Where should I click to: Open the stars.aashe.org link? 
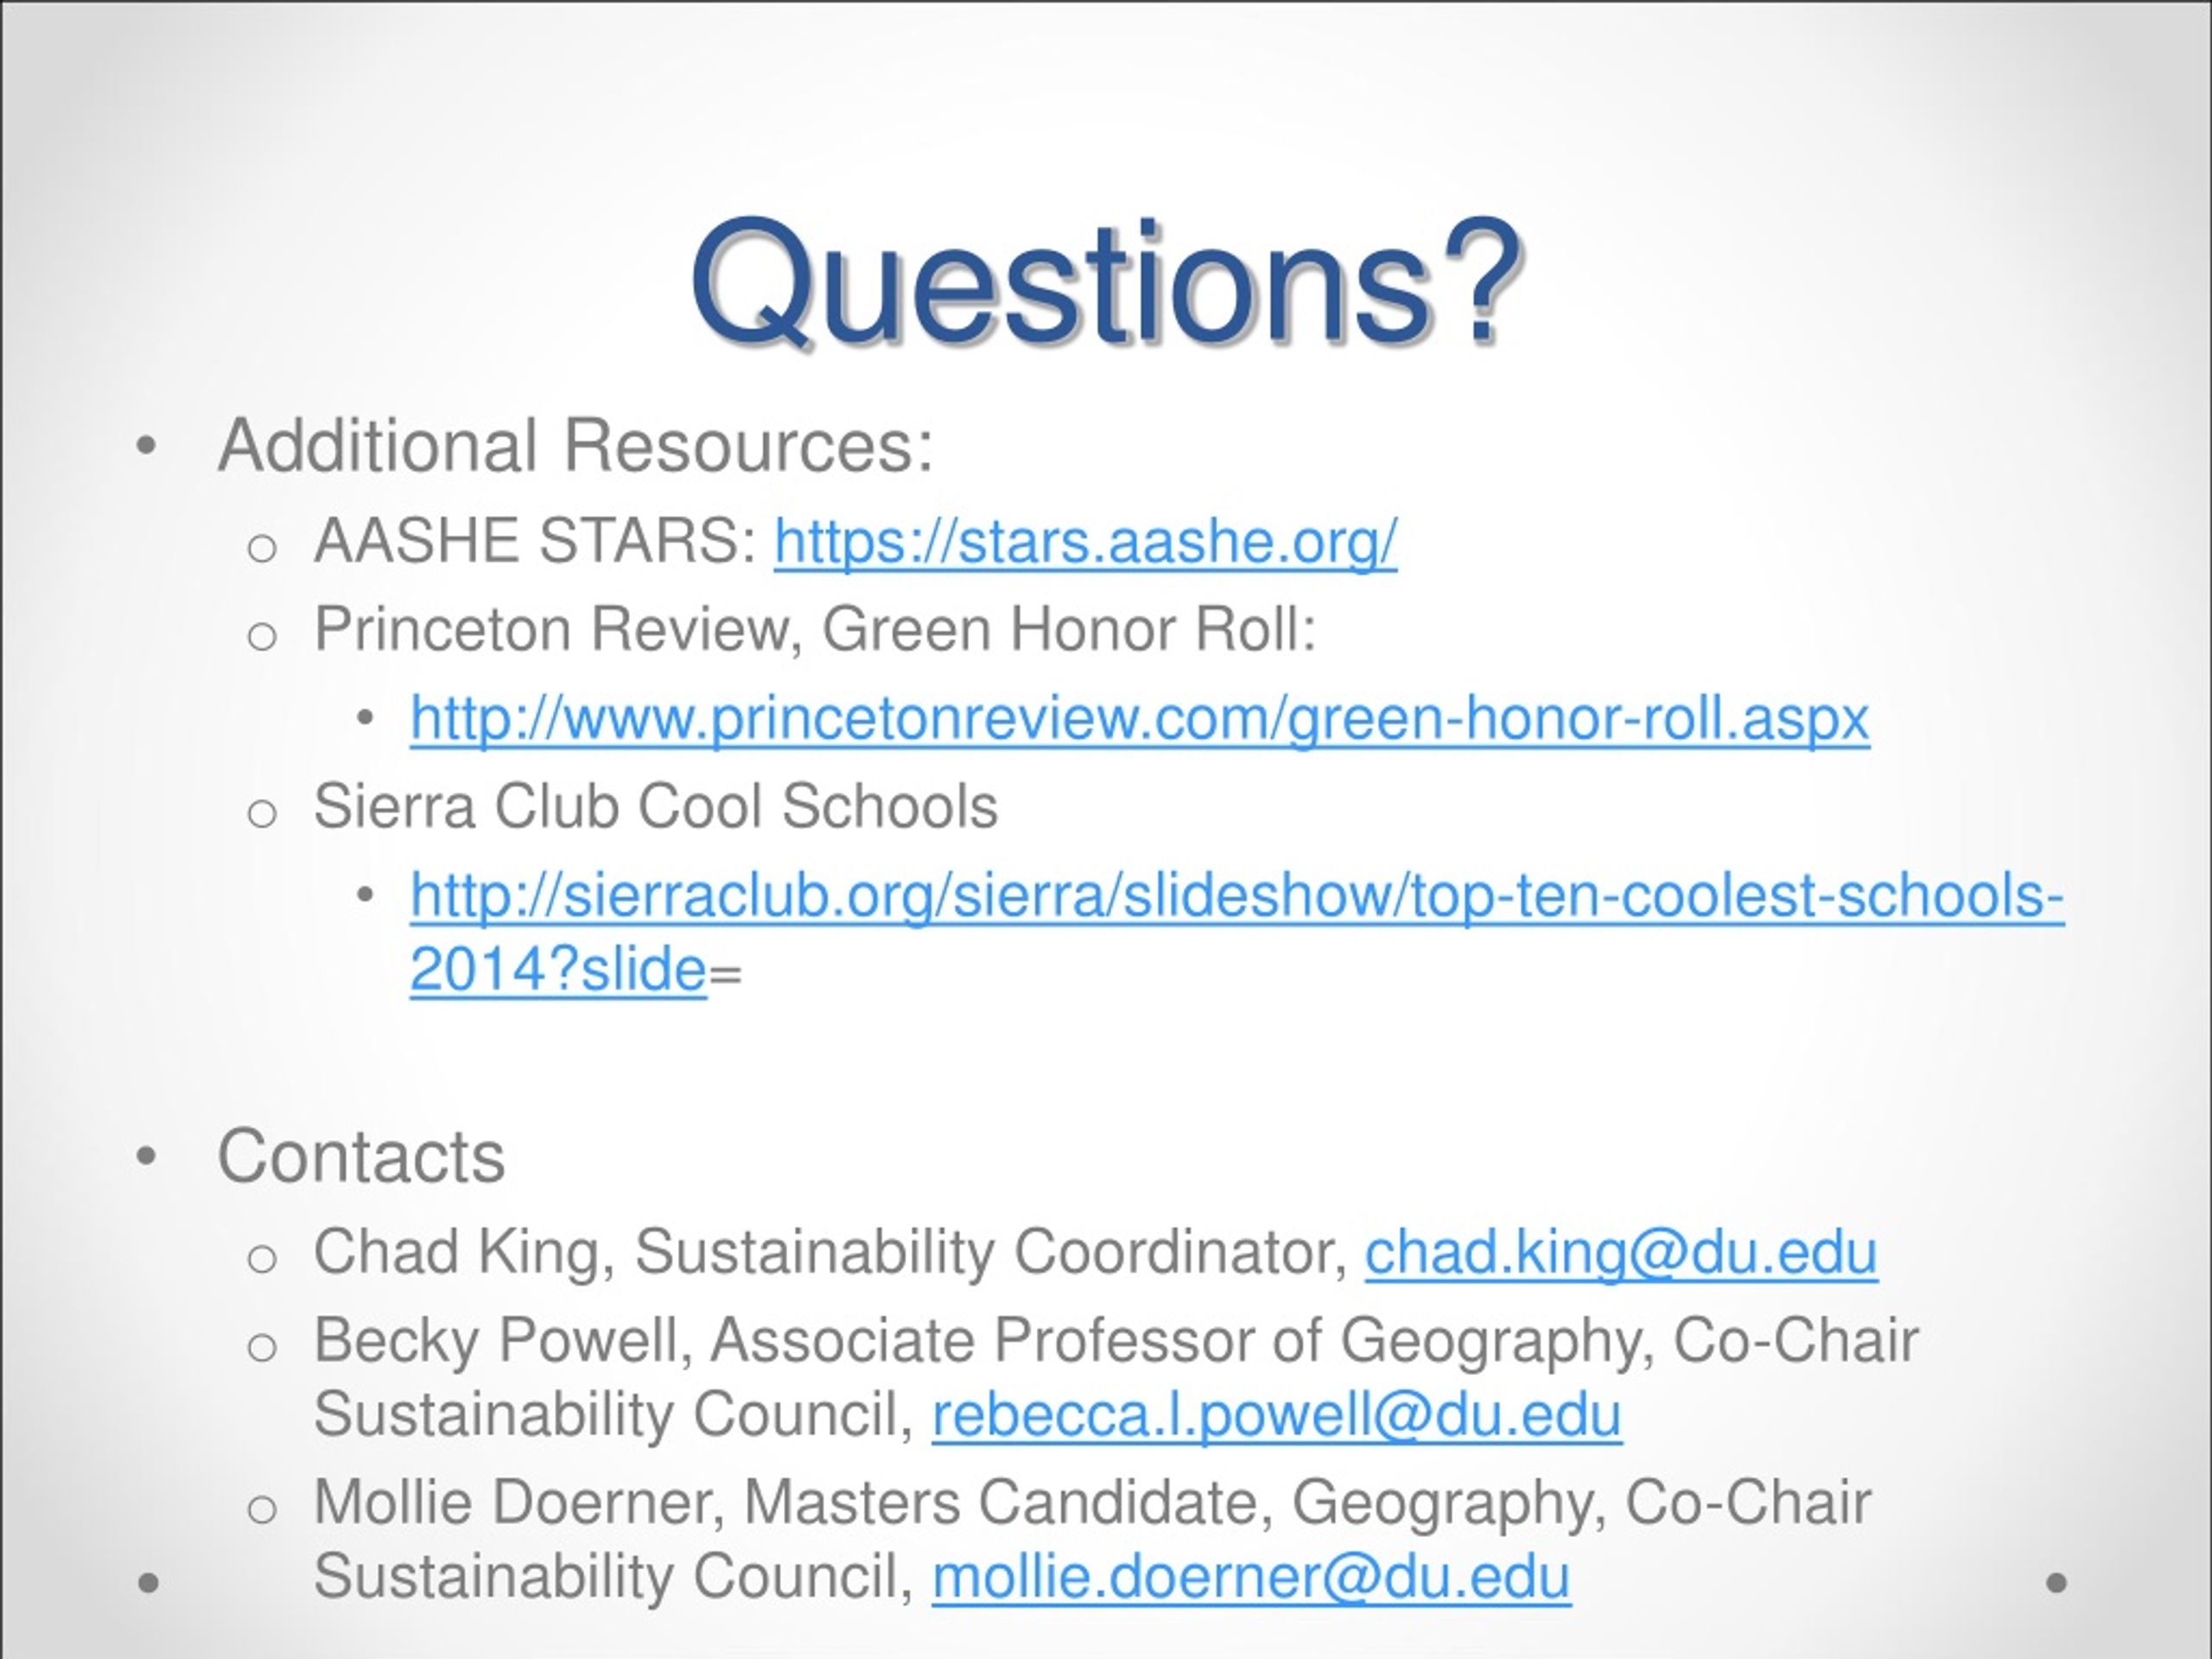point(1086,543)
